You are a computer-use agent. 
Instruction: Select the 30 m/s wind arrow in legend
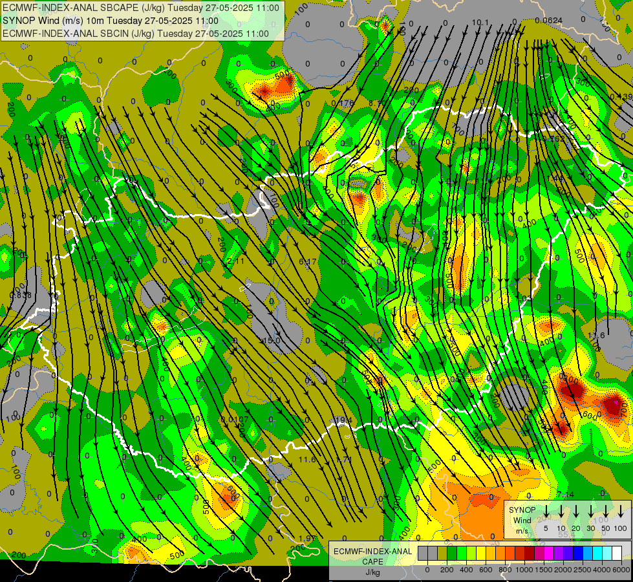point(590,511)
